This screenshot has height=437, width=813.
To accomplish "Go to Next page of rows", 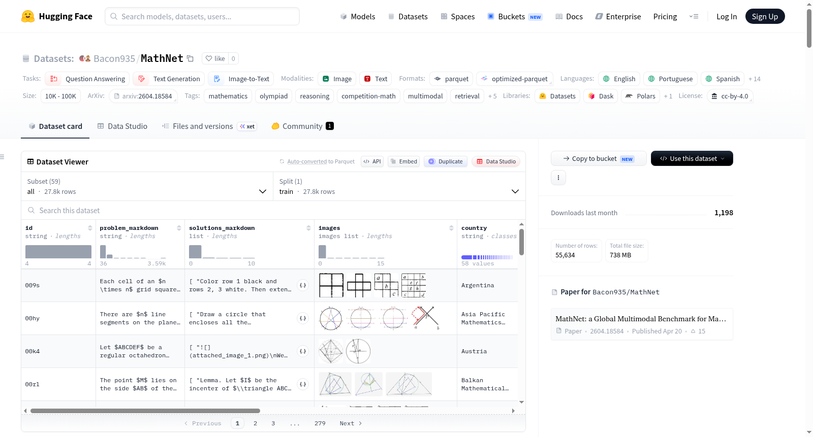I will 351,423.
